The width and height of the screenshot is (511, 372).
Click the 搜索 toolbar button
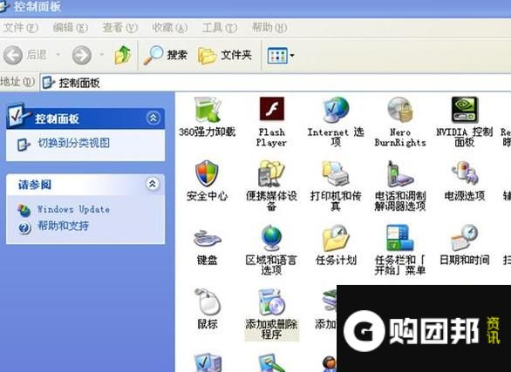point(166,55)
